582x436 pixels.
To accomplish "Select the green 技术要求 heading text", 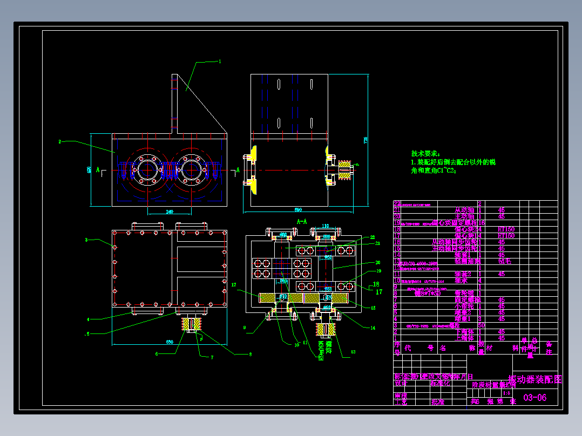I will pyautogui.click(x=426, y=154).
